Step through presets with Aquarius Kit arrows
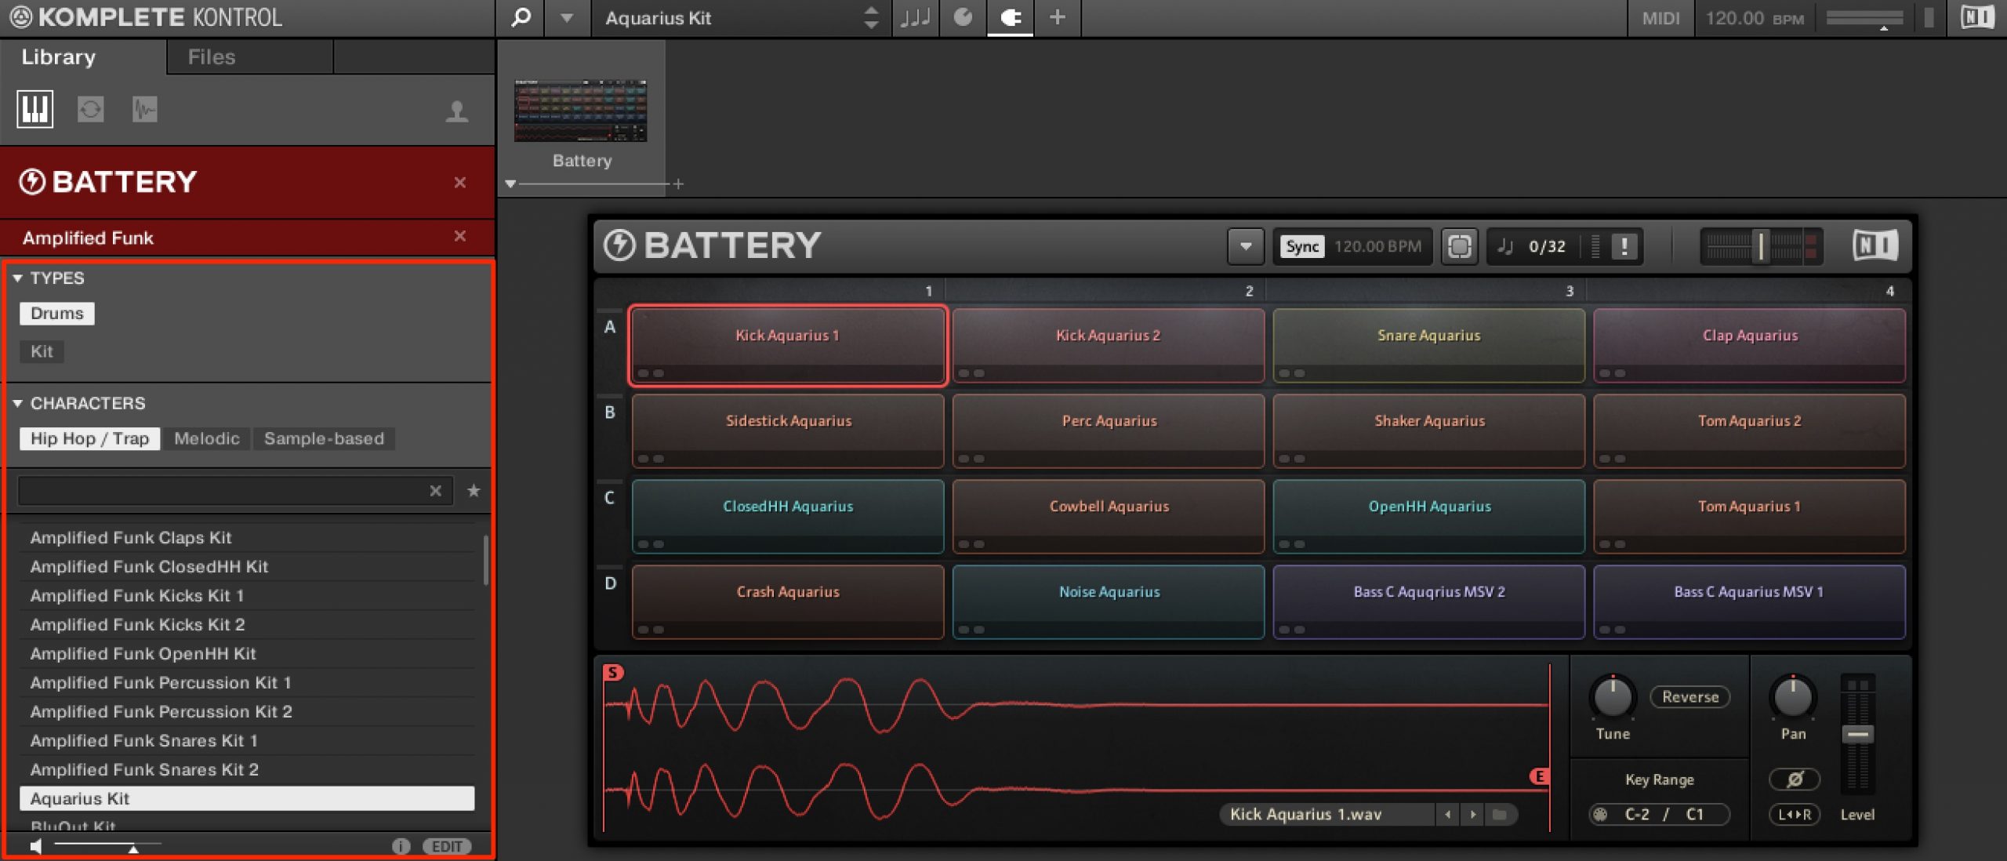This screenshot has height=861, width=2007. [x=870, y=17]
